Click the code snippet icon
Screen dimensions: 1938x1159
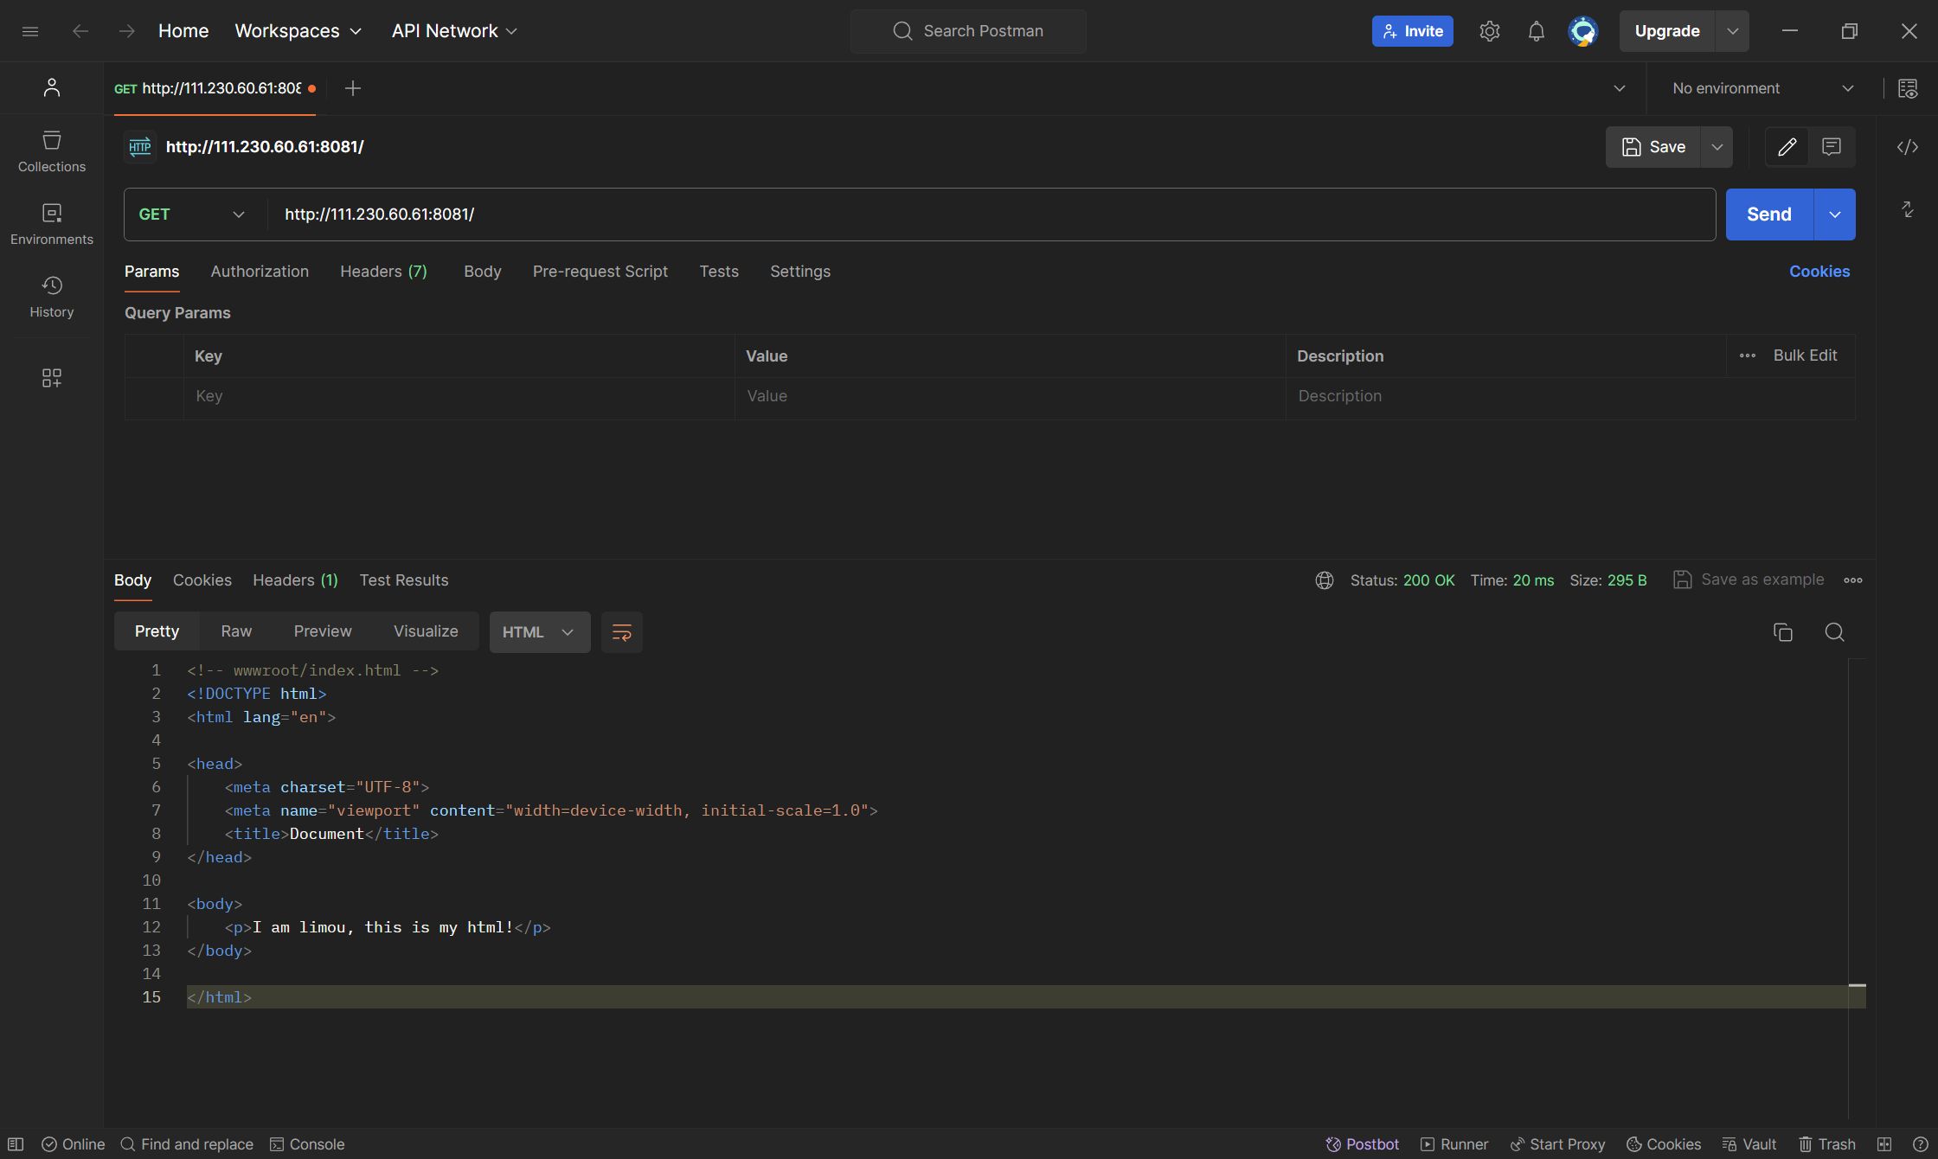1907,147
